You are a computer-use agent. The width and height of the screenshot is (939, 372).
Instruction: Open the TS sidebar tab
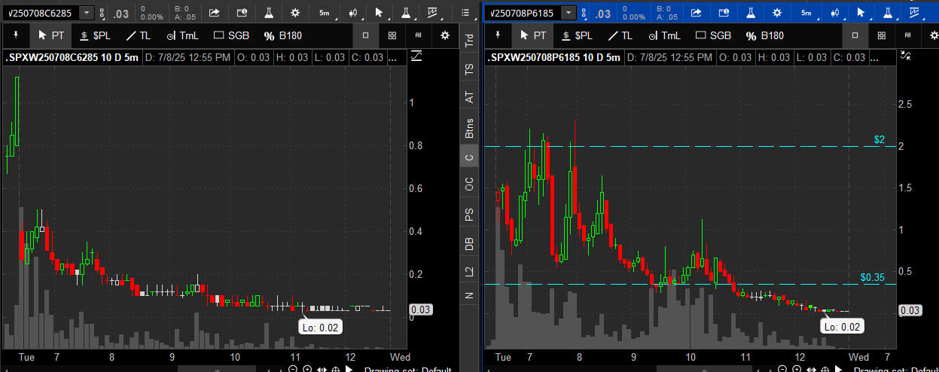point(470,69)
